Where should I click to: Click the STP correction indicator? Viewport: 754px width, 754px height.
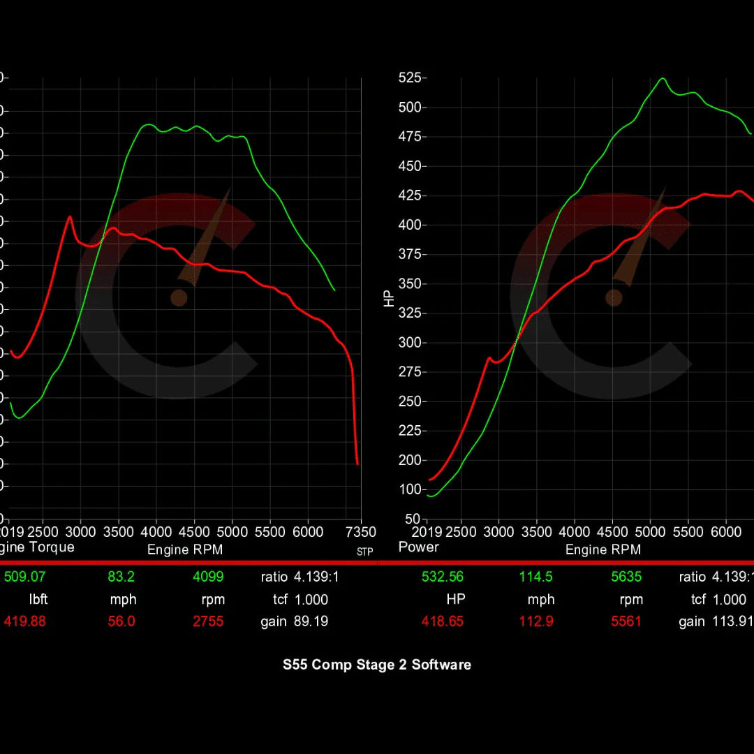click(x=364, y=552)
